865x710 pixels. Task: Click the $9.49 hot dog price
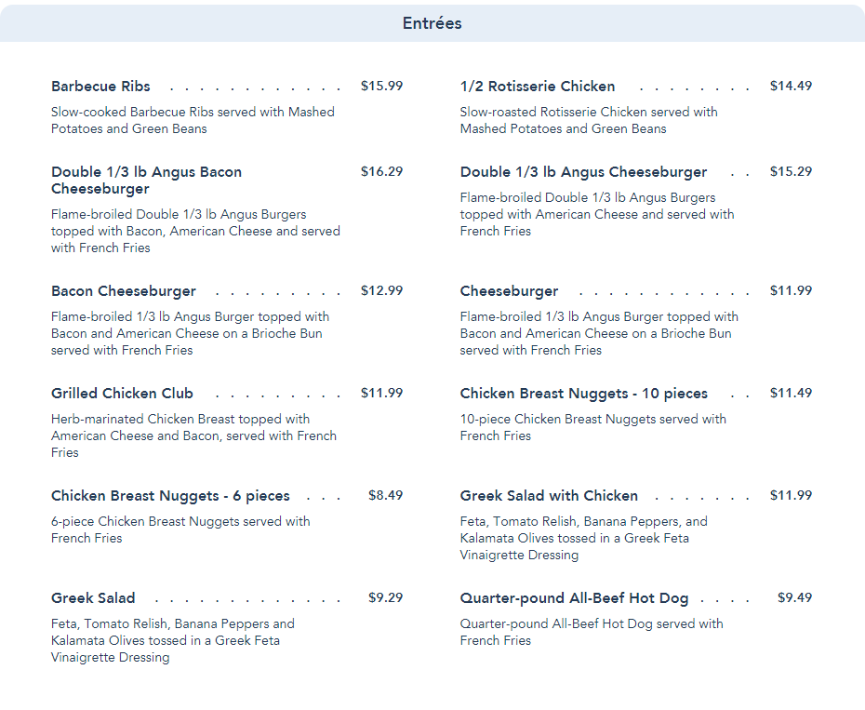pyautogui.click(x=794, y=598)
